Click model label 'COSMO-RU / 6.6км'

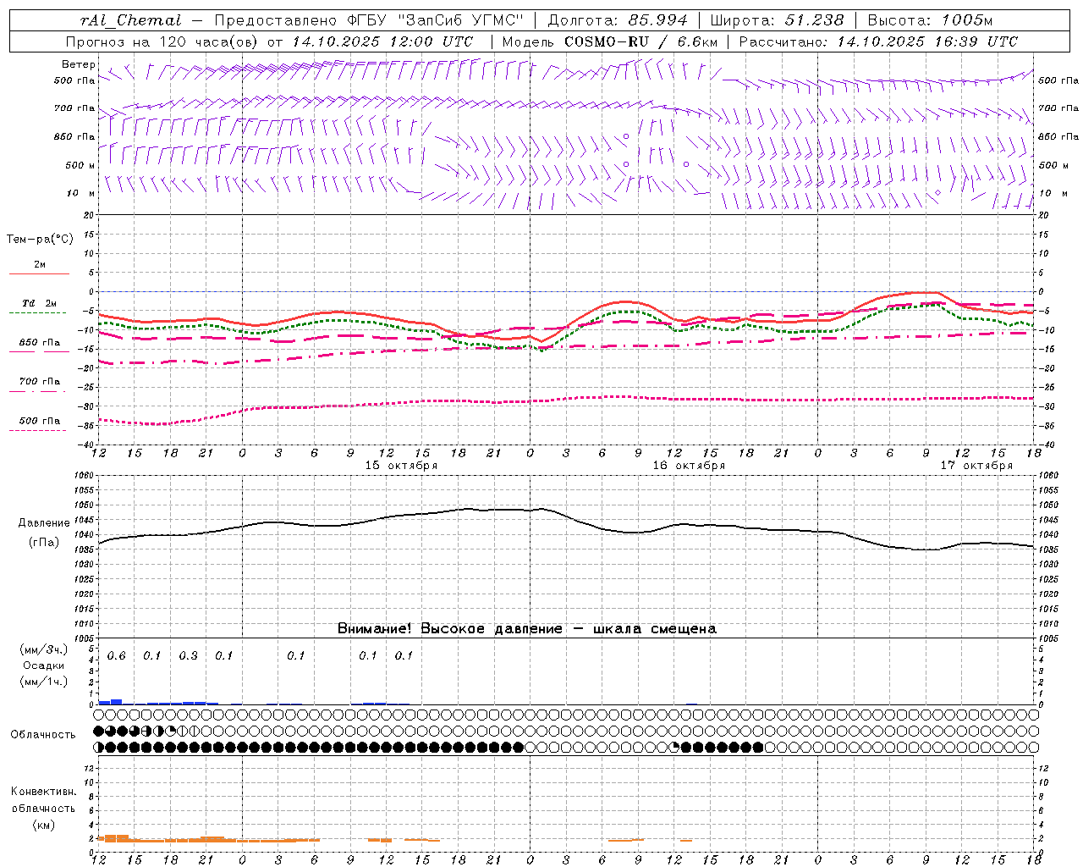tap(640, 41)
